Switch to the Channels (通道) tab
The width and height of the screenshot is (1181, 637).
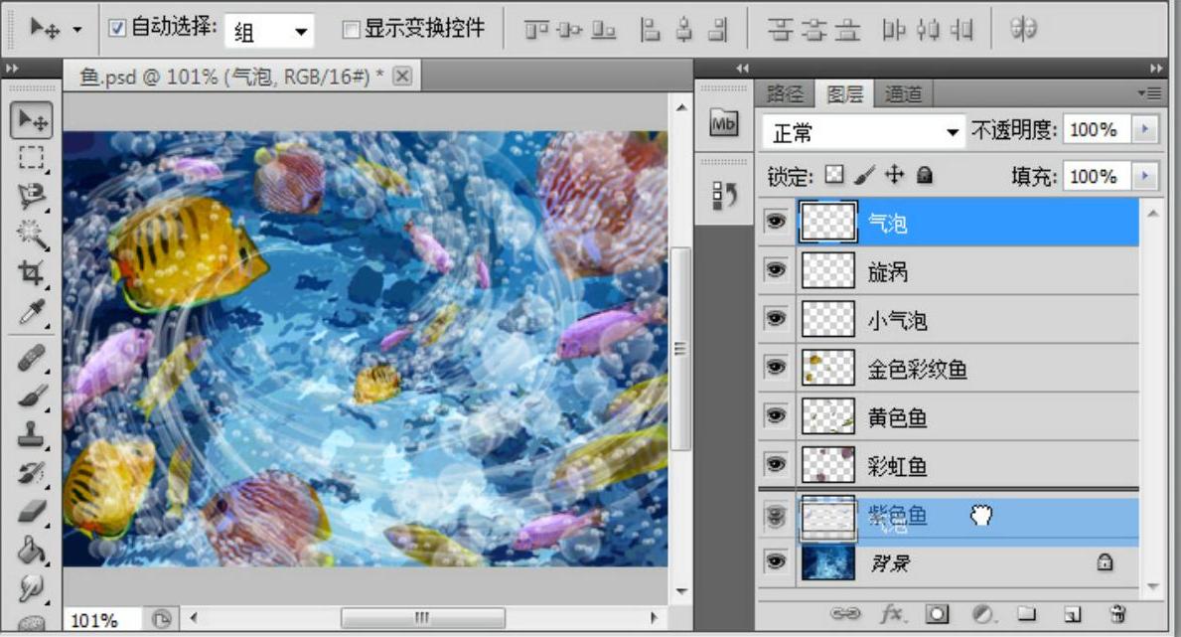(903, 94)
